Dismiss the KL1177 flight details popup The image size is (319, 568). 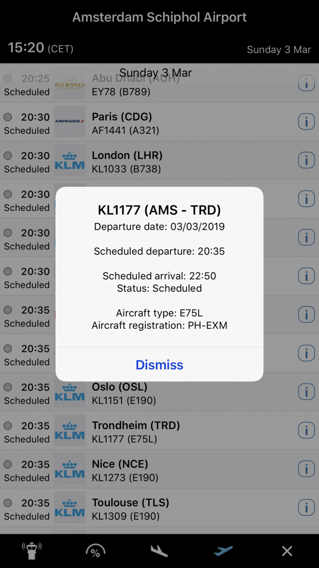point(159,365)
